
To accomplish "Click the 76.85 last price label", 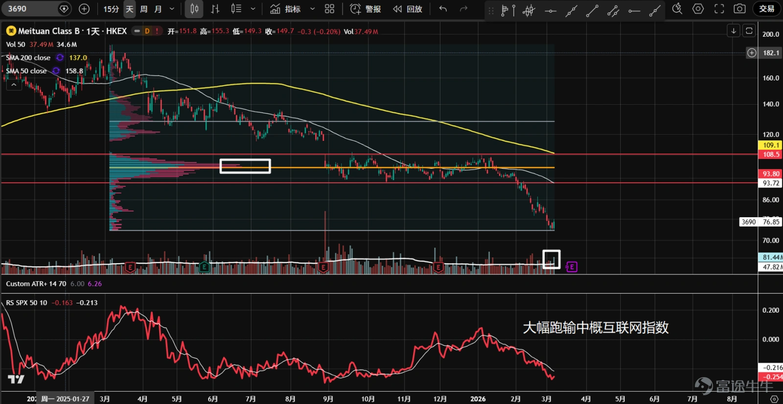I will (x=770, y=222).
